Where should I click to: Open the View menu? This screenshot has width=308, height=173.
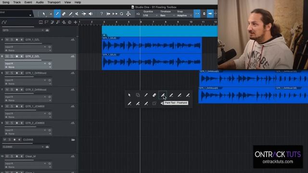[x=67, y=2]
